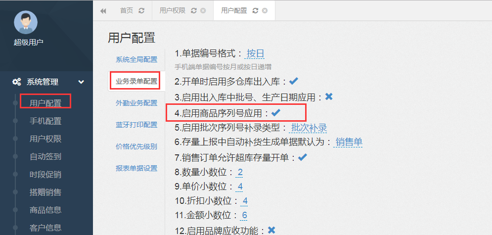Toggle checkmark for 启用商品序列号应用

pos(276,113)
